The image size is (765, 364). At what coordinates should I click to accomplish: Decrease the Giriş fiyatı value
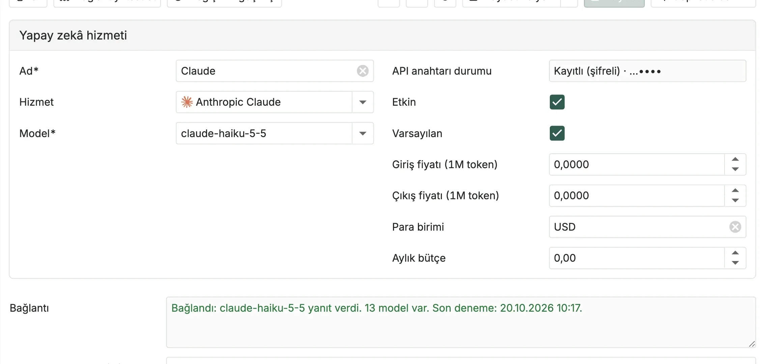point(735,169)
